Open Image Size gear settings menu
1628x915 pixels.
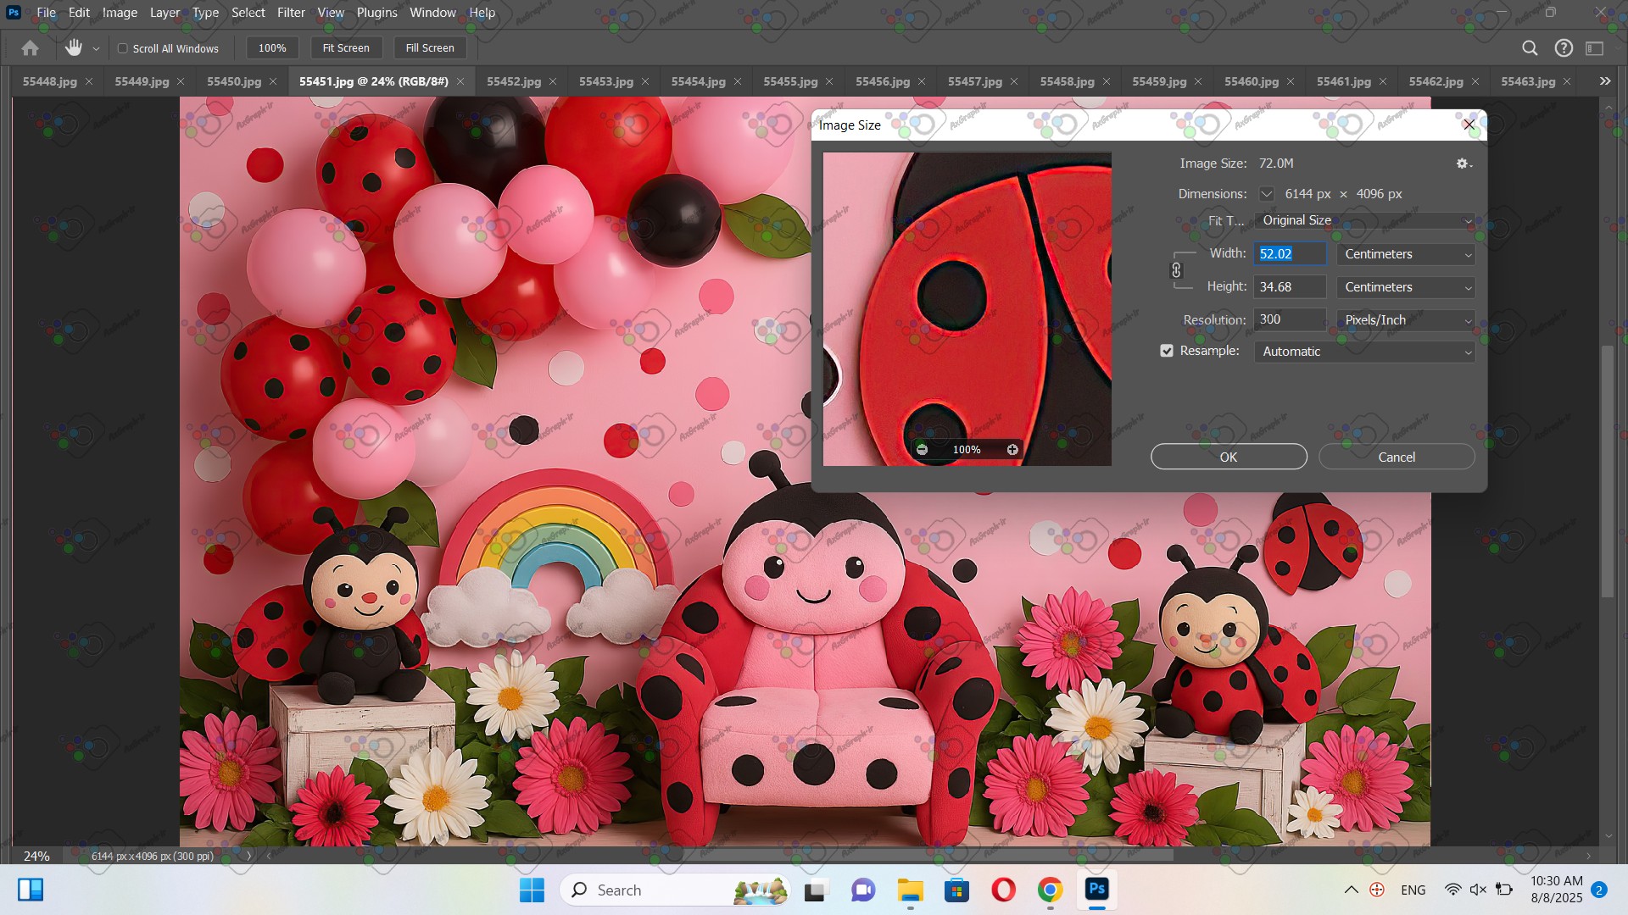[x=1464, y=164]
